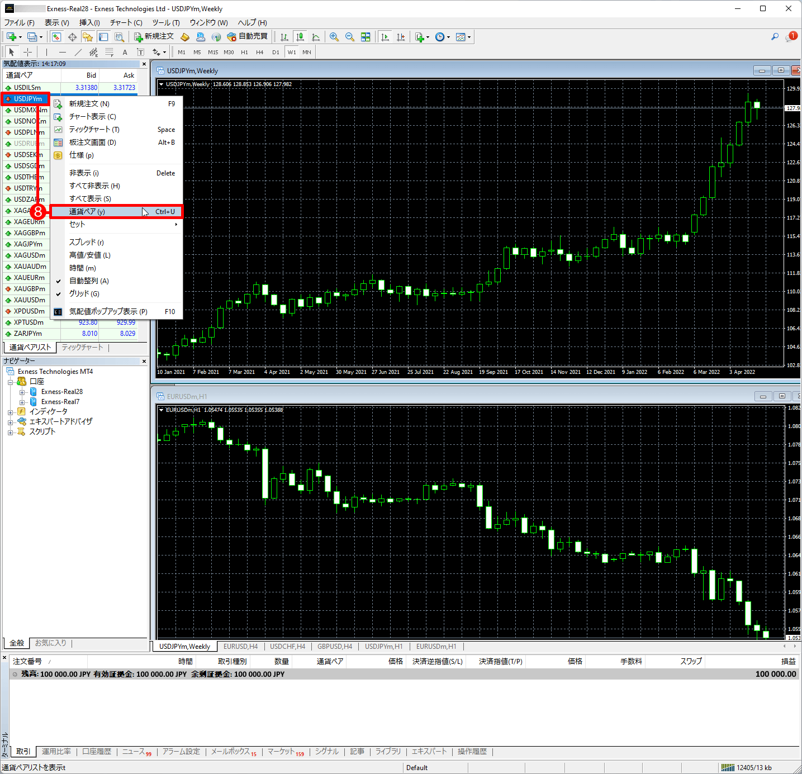802x774 pixels.
Task: Switch timeframe to H4
Action: pos(260,52)
